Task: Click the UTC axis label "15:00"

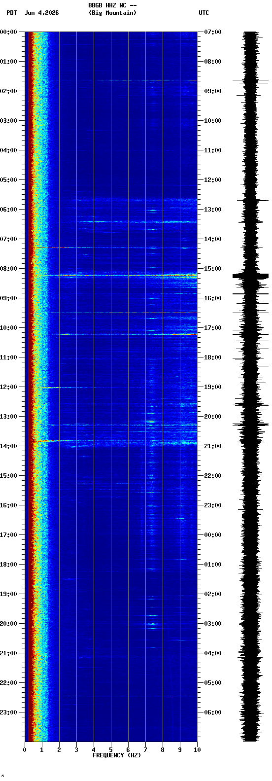Action: [x=212, y=269]
